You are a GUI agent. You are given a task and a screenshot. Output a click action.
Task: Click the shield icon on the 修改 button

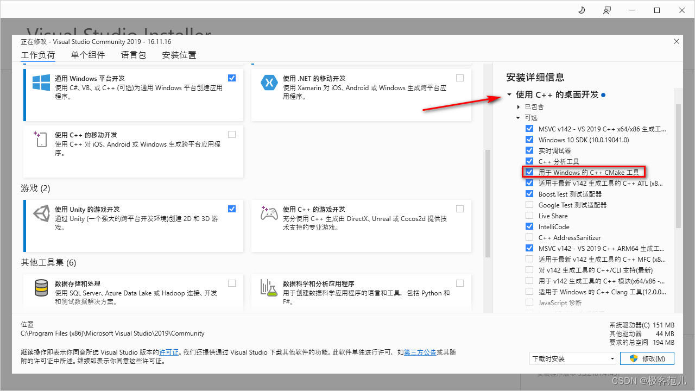(633, 358)
